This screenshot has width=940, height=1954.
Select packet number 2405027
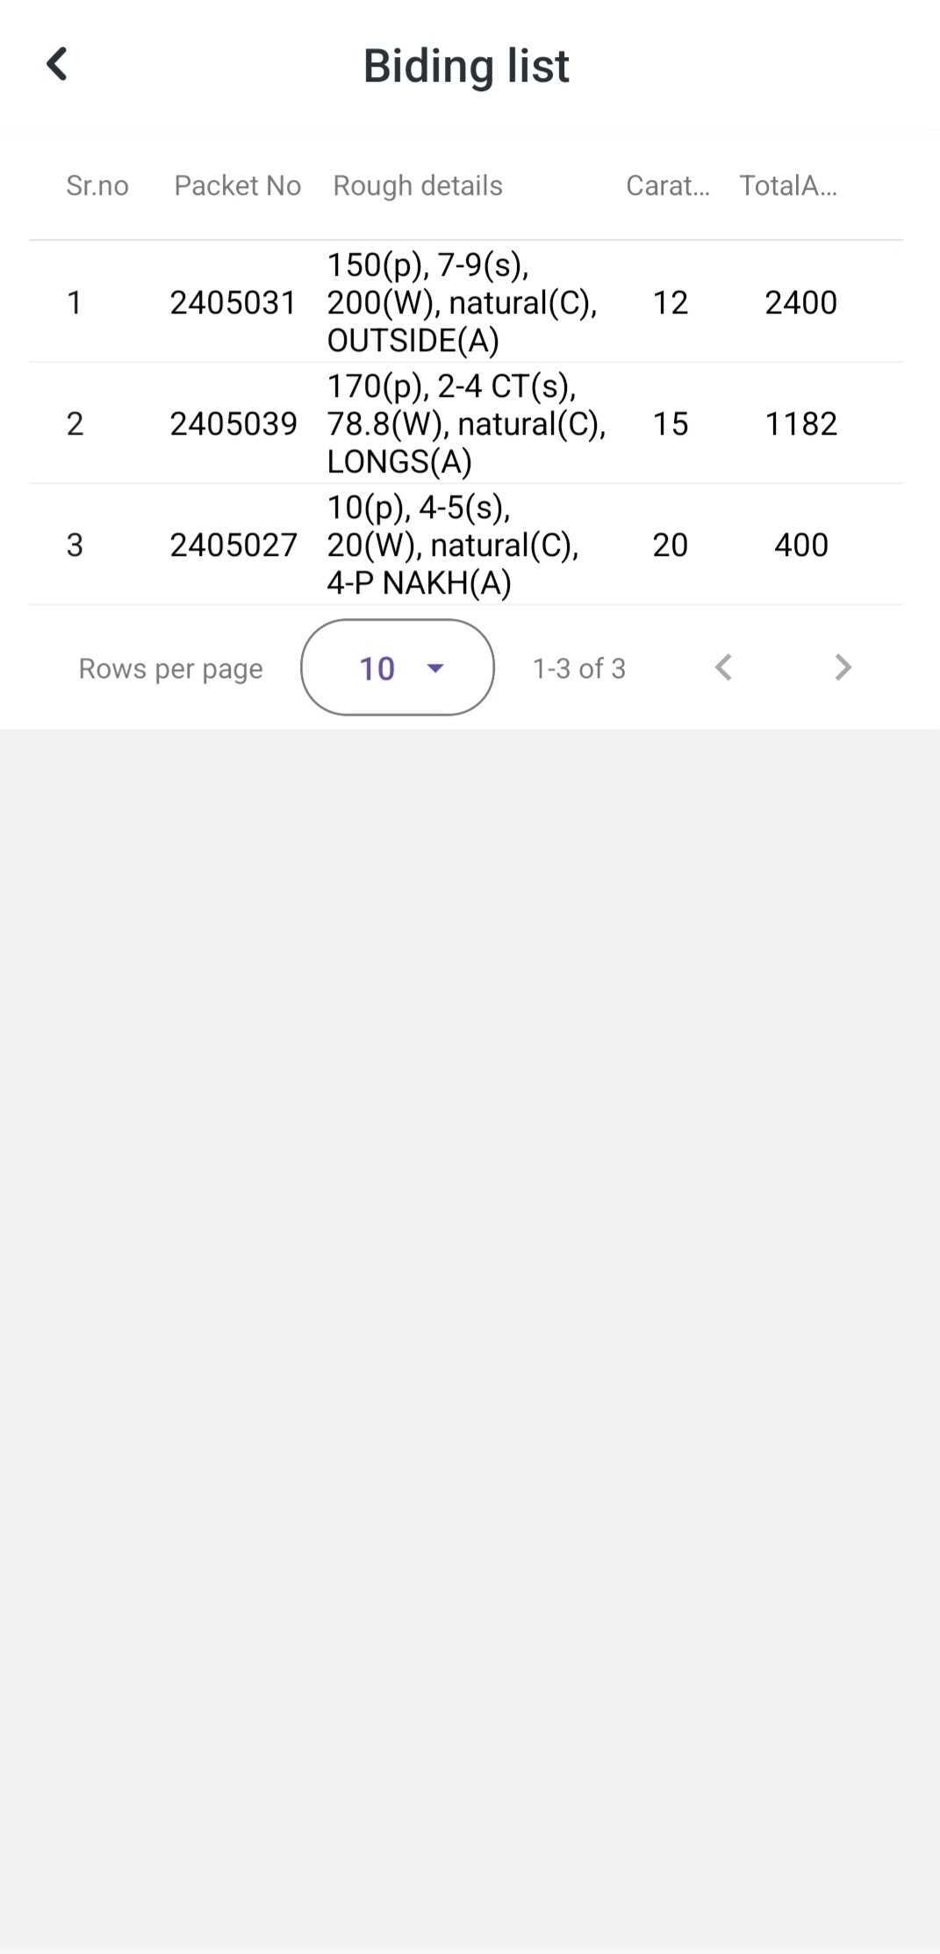[x=233, y=544]
